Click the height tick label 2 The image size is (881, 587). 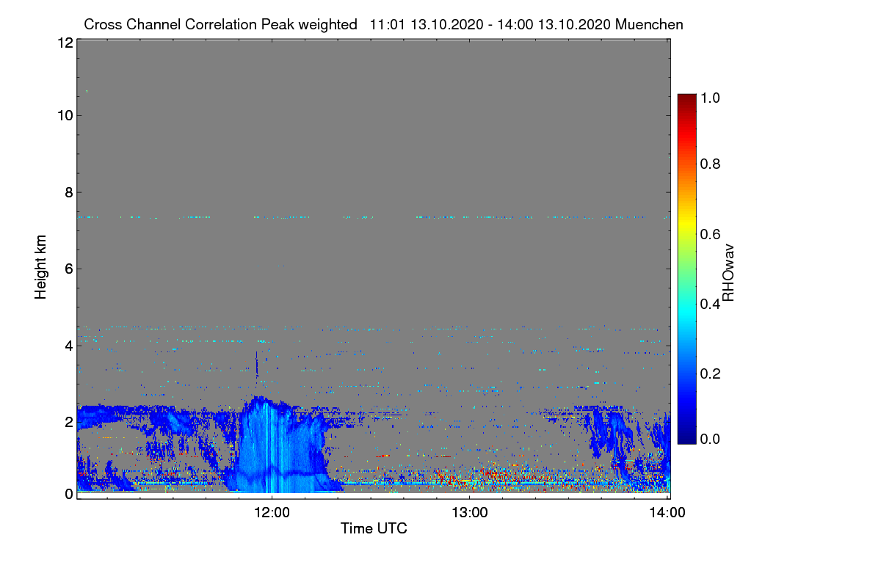(68, 421)
